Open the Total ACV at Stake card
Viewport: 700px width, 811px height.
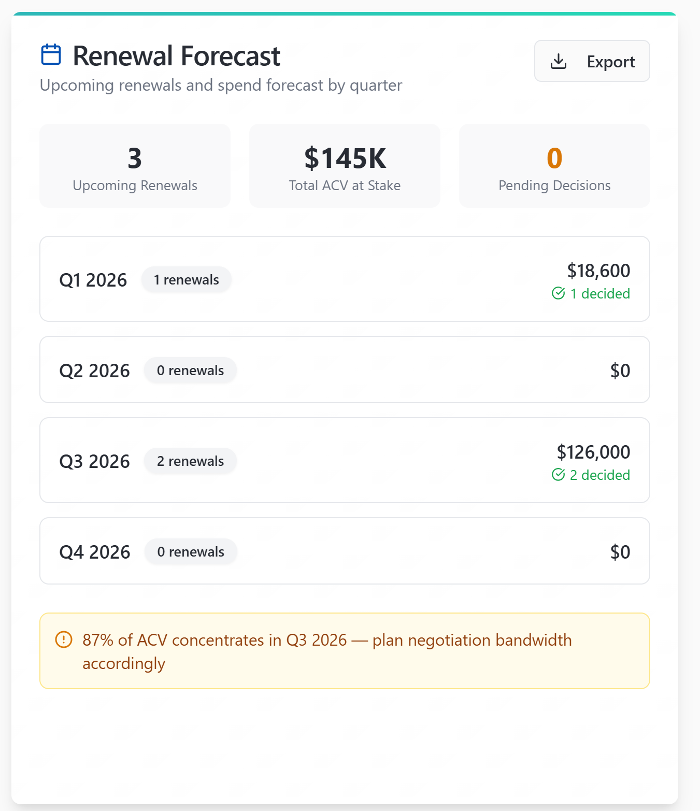coord(345,166)
